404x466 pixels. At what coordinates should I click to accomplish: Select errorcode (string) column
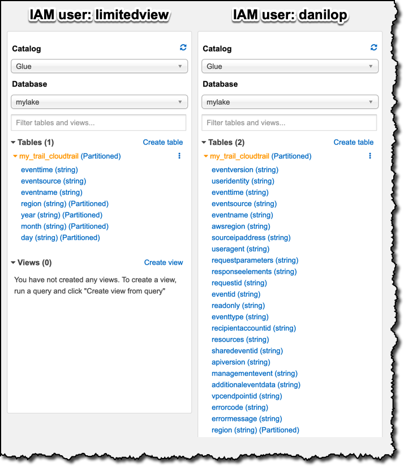pos(240,407)
